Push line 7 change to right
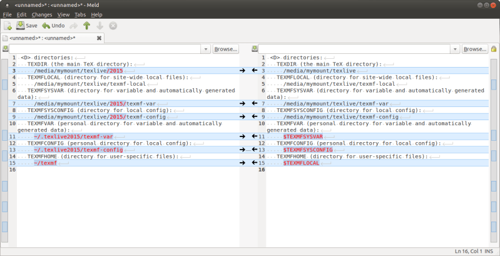 coord(242,103)
